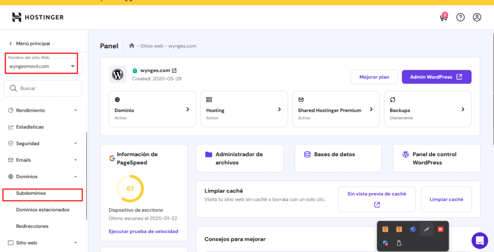Open Subdominios in the sidebar
Viewport: 494px width, 252px height.
(x=31, y=193)
